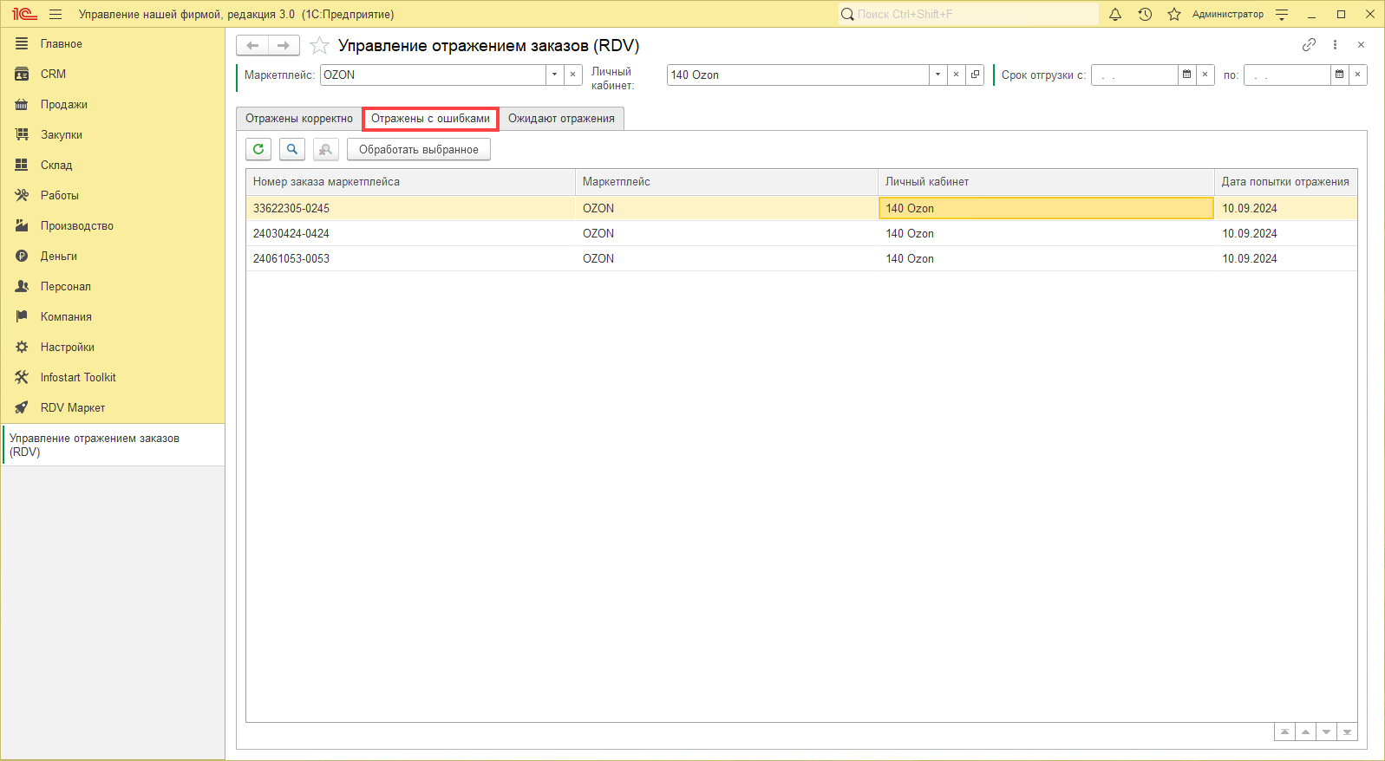Screen dimensions: 1385x761
Task: Select order row 24030424-0424
Action: click(x=291, y=233)
